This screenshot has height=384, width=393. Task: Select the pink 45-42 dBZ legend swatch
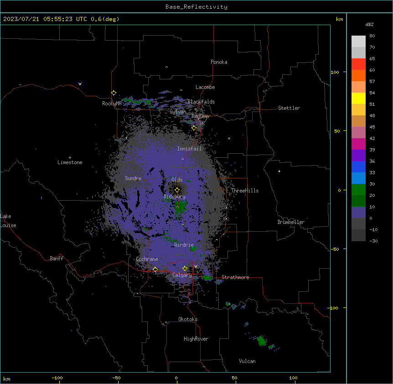pos(358,132)
